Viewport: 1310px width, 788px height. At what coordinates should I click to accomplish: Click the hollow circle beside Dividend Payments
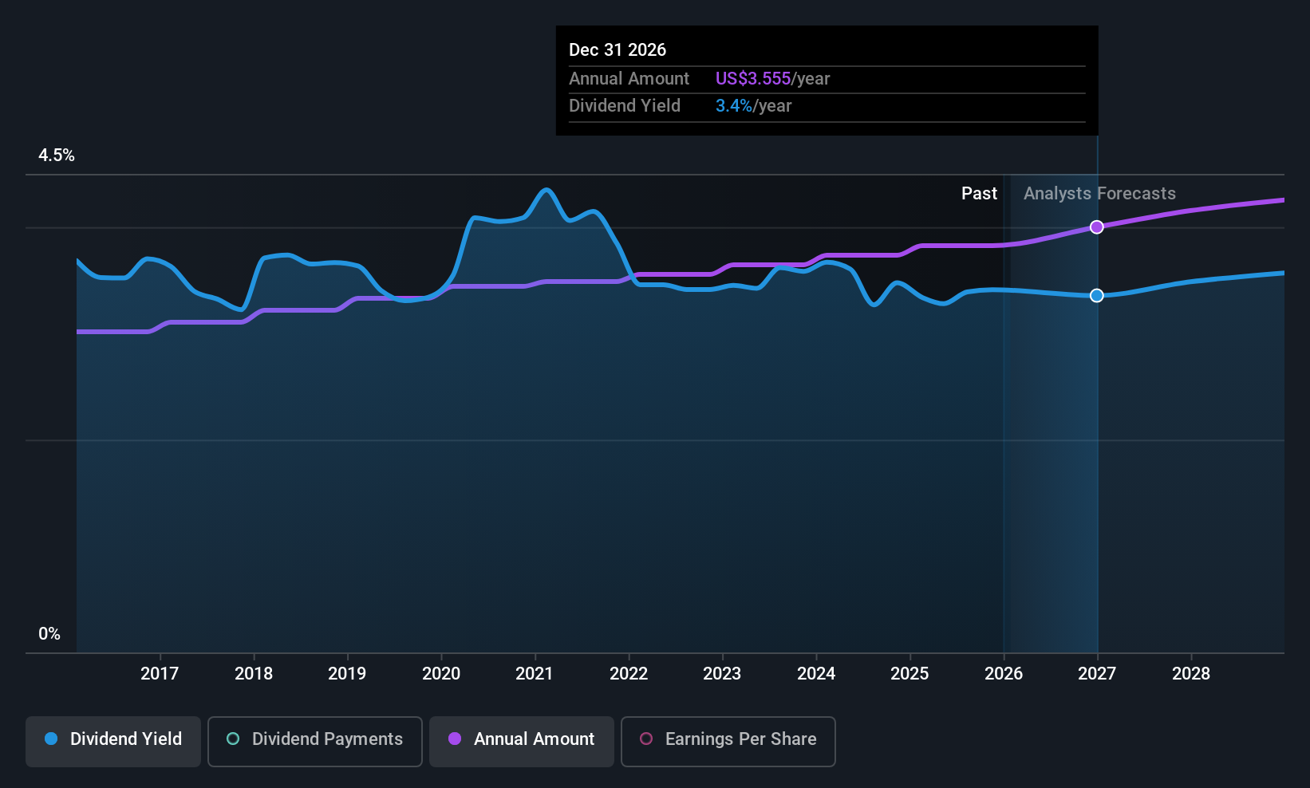tap(233, 739)
